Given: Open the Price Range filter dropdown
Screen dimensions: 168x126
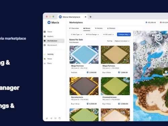Looking at the screenshot, I should pyautogui.click(x=92, y=35).
